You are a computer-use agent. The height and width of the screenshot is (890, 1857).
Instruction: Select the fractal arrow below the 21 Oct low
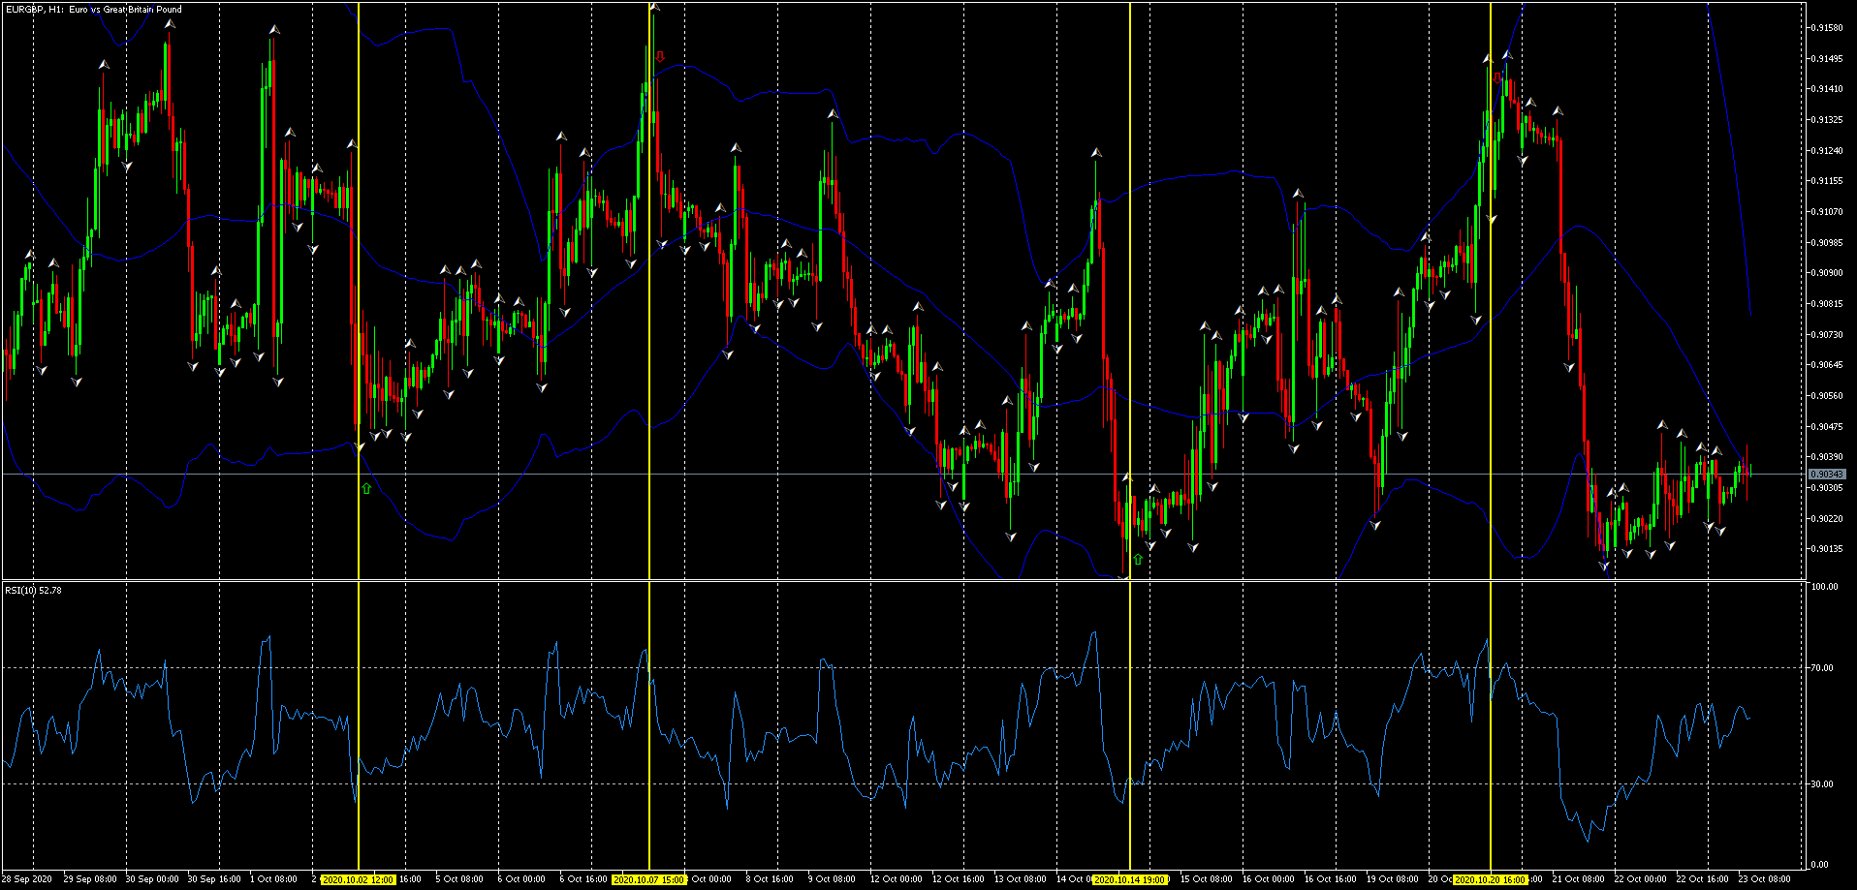pos(1604,566)
